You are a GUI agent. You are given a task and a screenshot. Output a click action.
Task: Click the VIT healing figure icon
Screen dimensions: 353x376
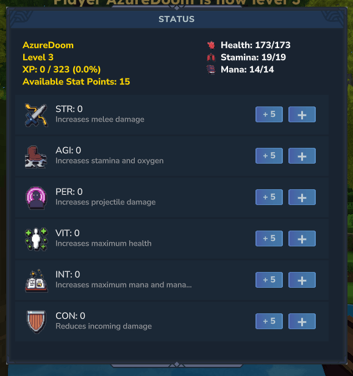click(37, 239)
